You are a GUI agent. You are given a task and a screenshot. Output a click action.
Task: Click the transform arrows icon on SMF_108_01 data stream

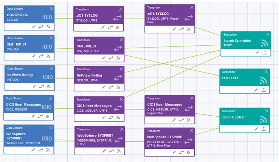(41, 56)
